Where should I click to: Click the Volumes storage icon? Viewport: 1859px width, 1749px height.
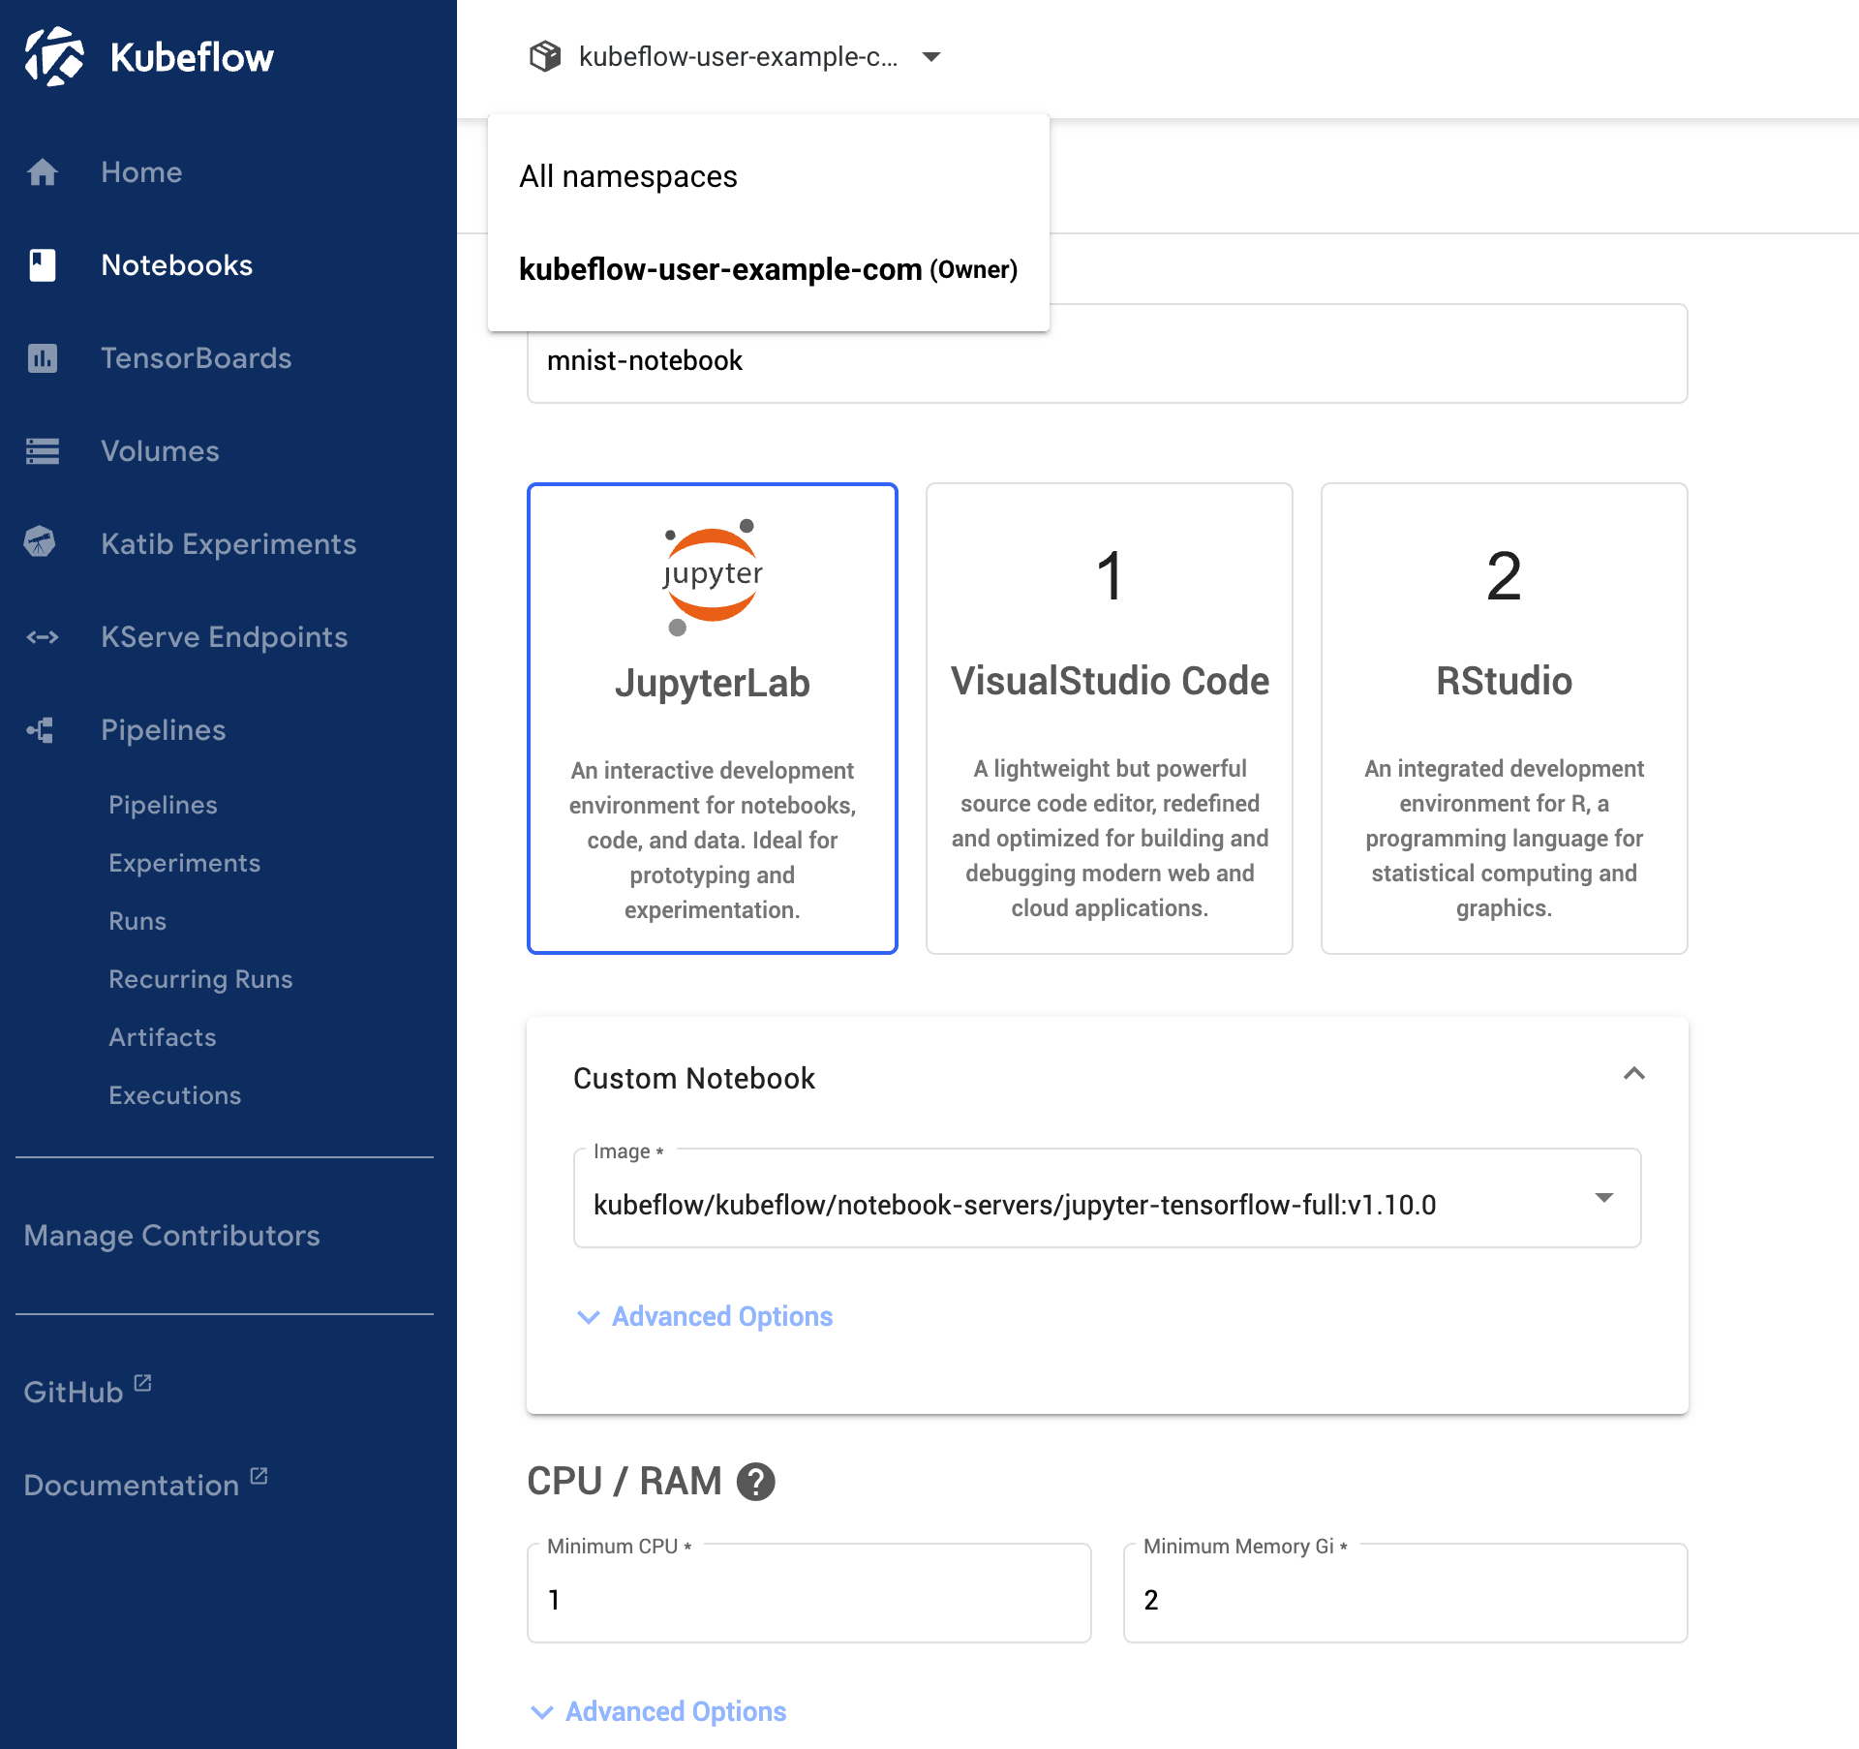point(43,451)
